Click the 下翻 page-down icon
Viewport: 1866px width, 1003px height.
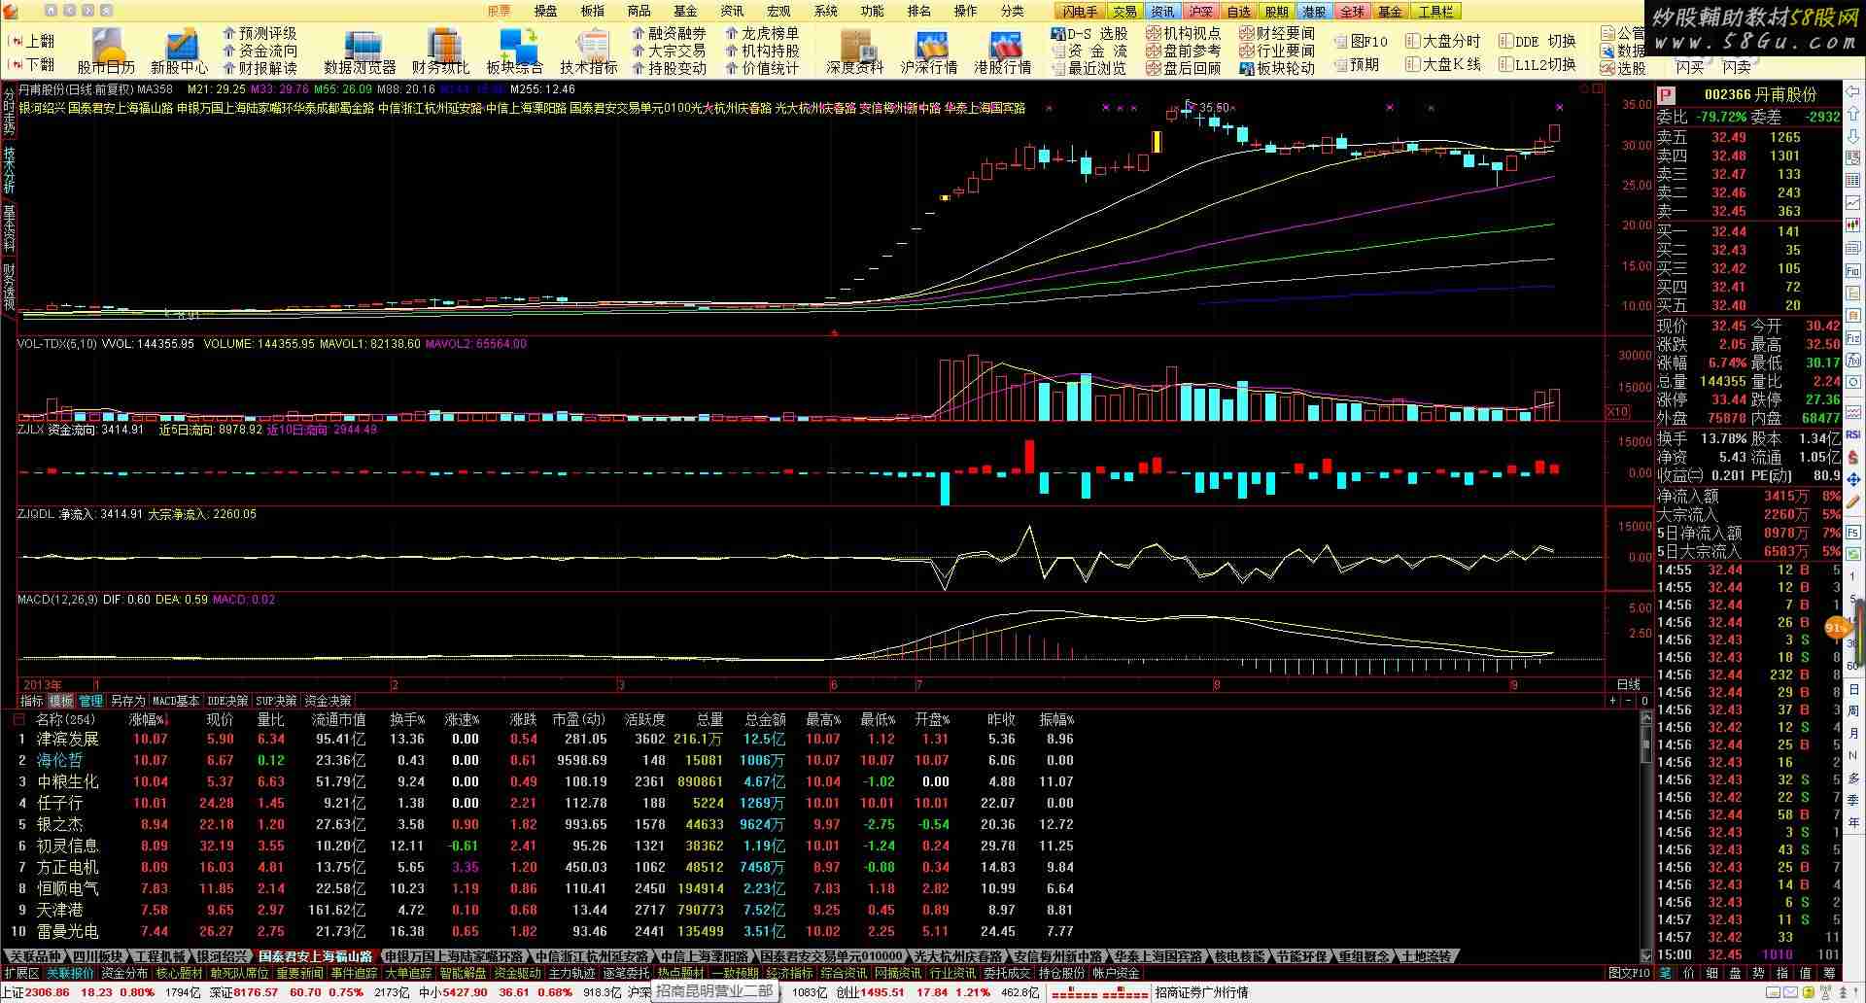(32, 64)
